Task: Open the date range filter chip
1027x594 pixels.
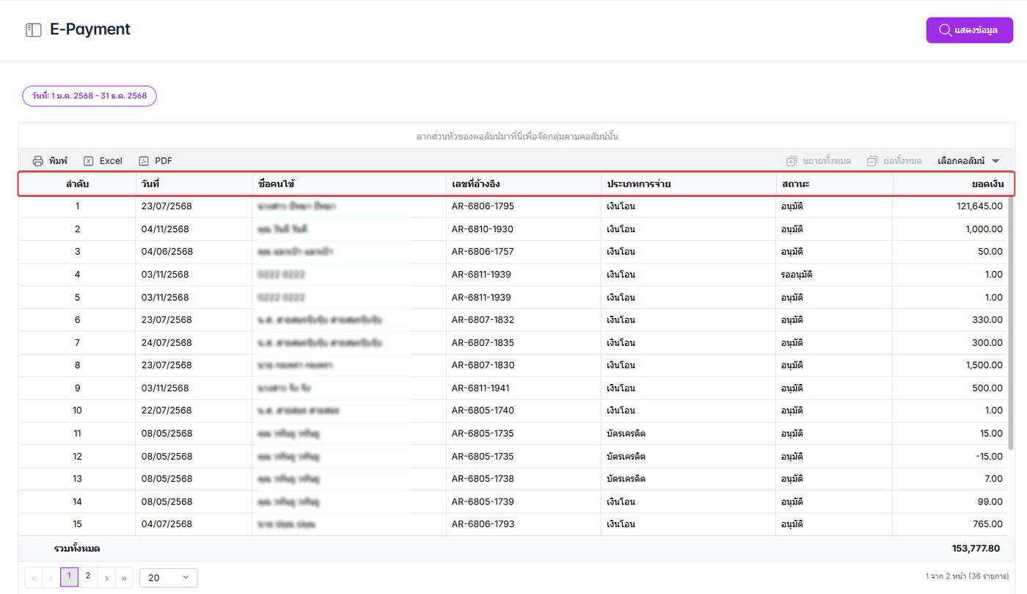Action: pos(89,95)
